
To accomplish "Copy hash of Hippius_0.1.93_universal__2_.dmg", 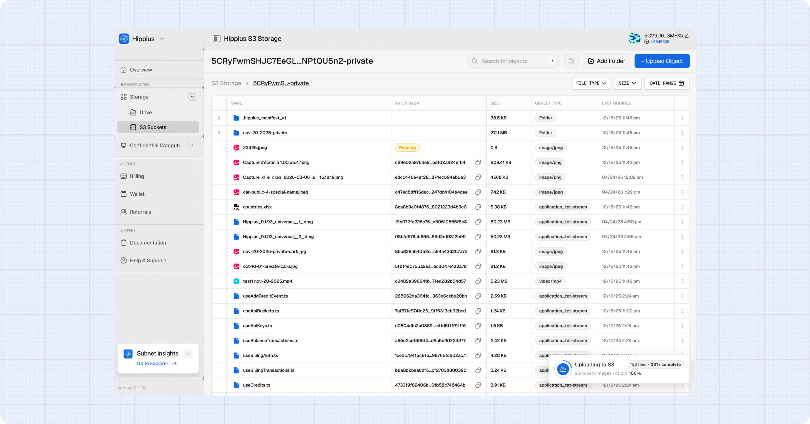I will [478, 237].
